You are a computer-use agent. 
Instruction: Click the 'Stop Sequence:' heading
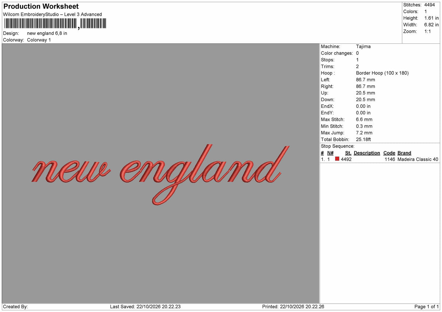pos(338,146)
